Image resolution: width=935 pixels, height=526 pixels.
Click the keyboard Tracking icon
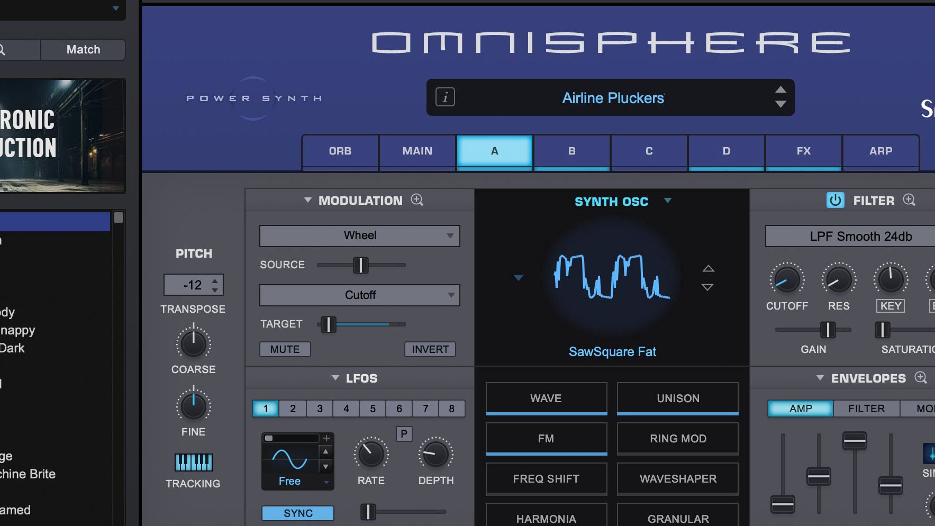[x=193, y=462]
